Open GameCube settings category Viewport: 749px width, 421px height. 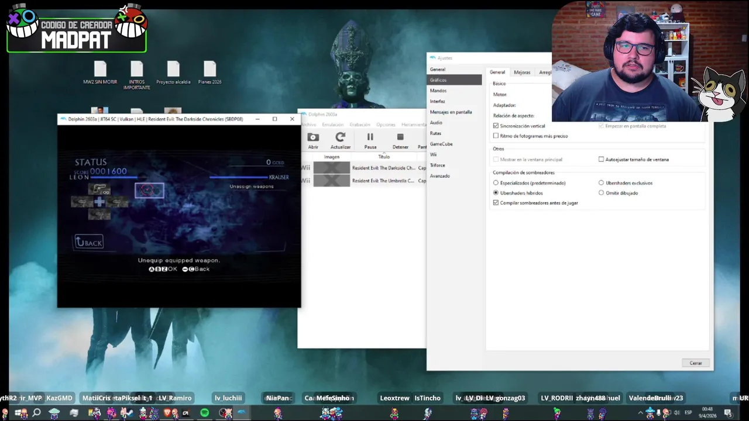point(454,144)
